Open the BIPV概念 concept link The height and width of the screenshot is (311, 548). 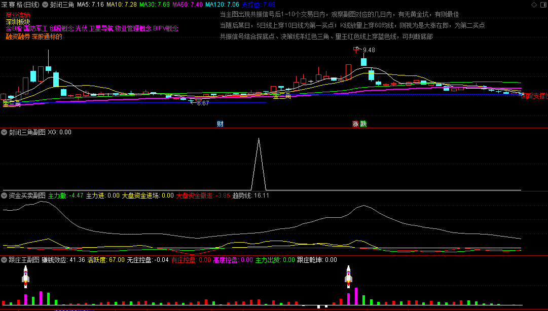point(166,29)
